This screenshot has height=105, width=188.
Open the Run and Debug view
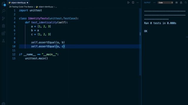[x=4, y=26]
